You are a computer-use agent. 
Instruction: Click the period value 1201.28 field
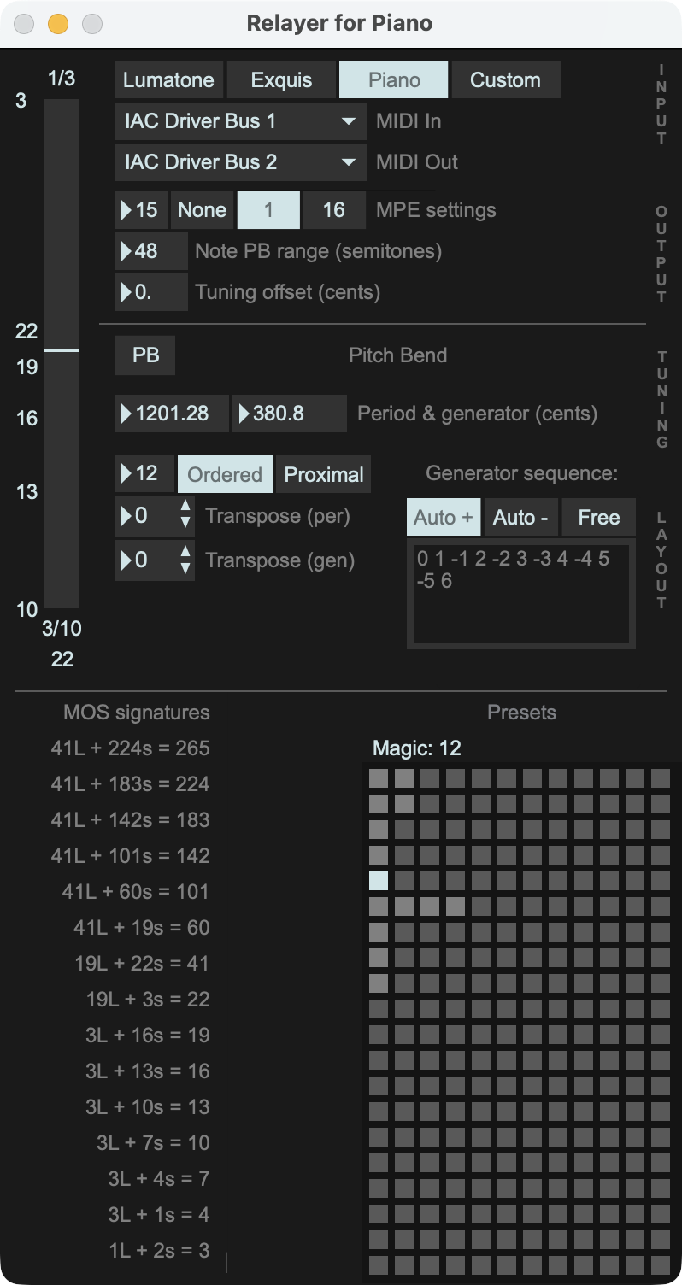pos(172,414)
